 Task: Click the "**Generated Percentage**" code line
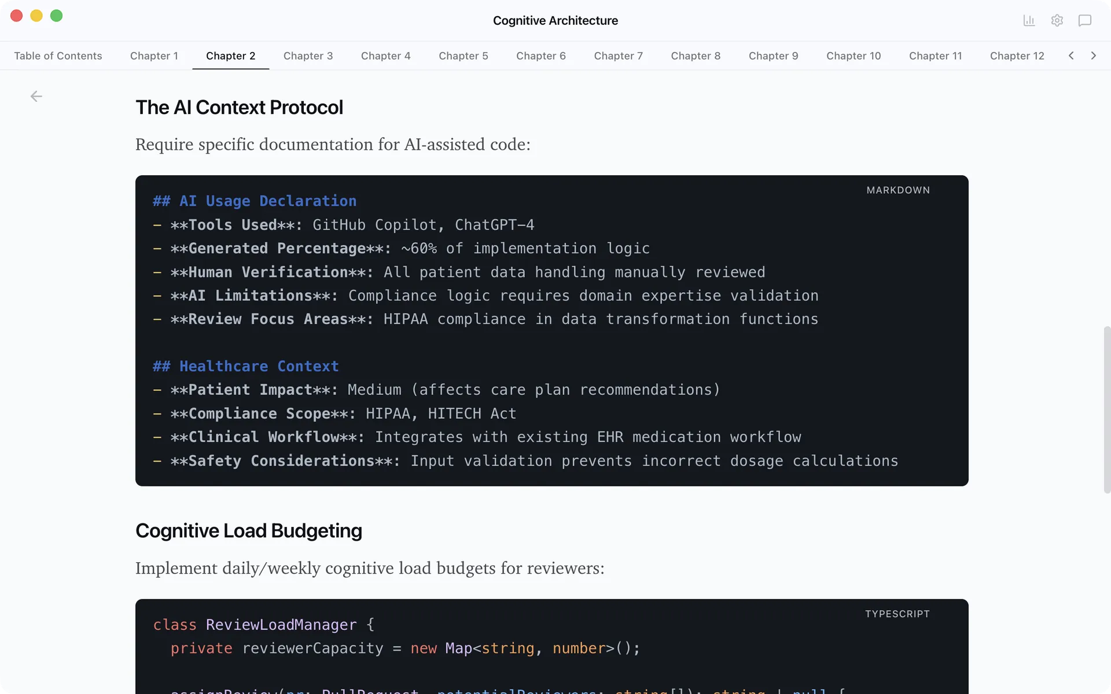pyautogui.click(x=402, y=249)
